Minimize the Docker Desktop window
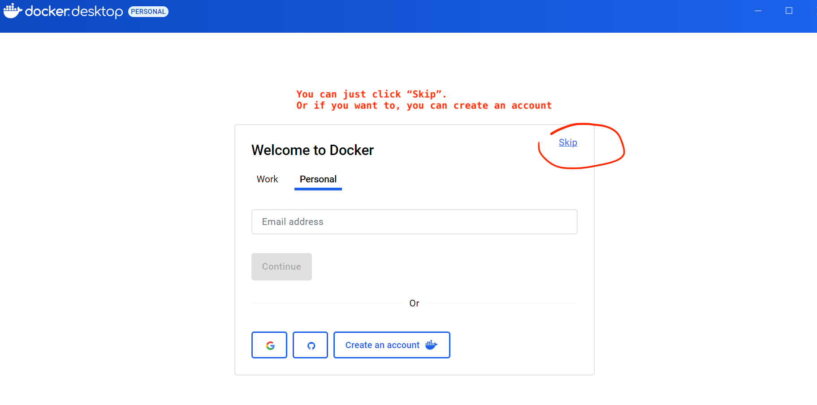 [x=758, y=11]
